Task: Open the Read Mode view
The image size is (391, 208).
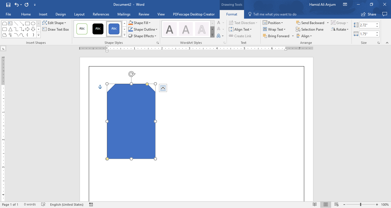Action: pos(315,204)
